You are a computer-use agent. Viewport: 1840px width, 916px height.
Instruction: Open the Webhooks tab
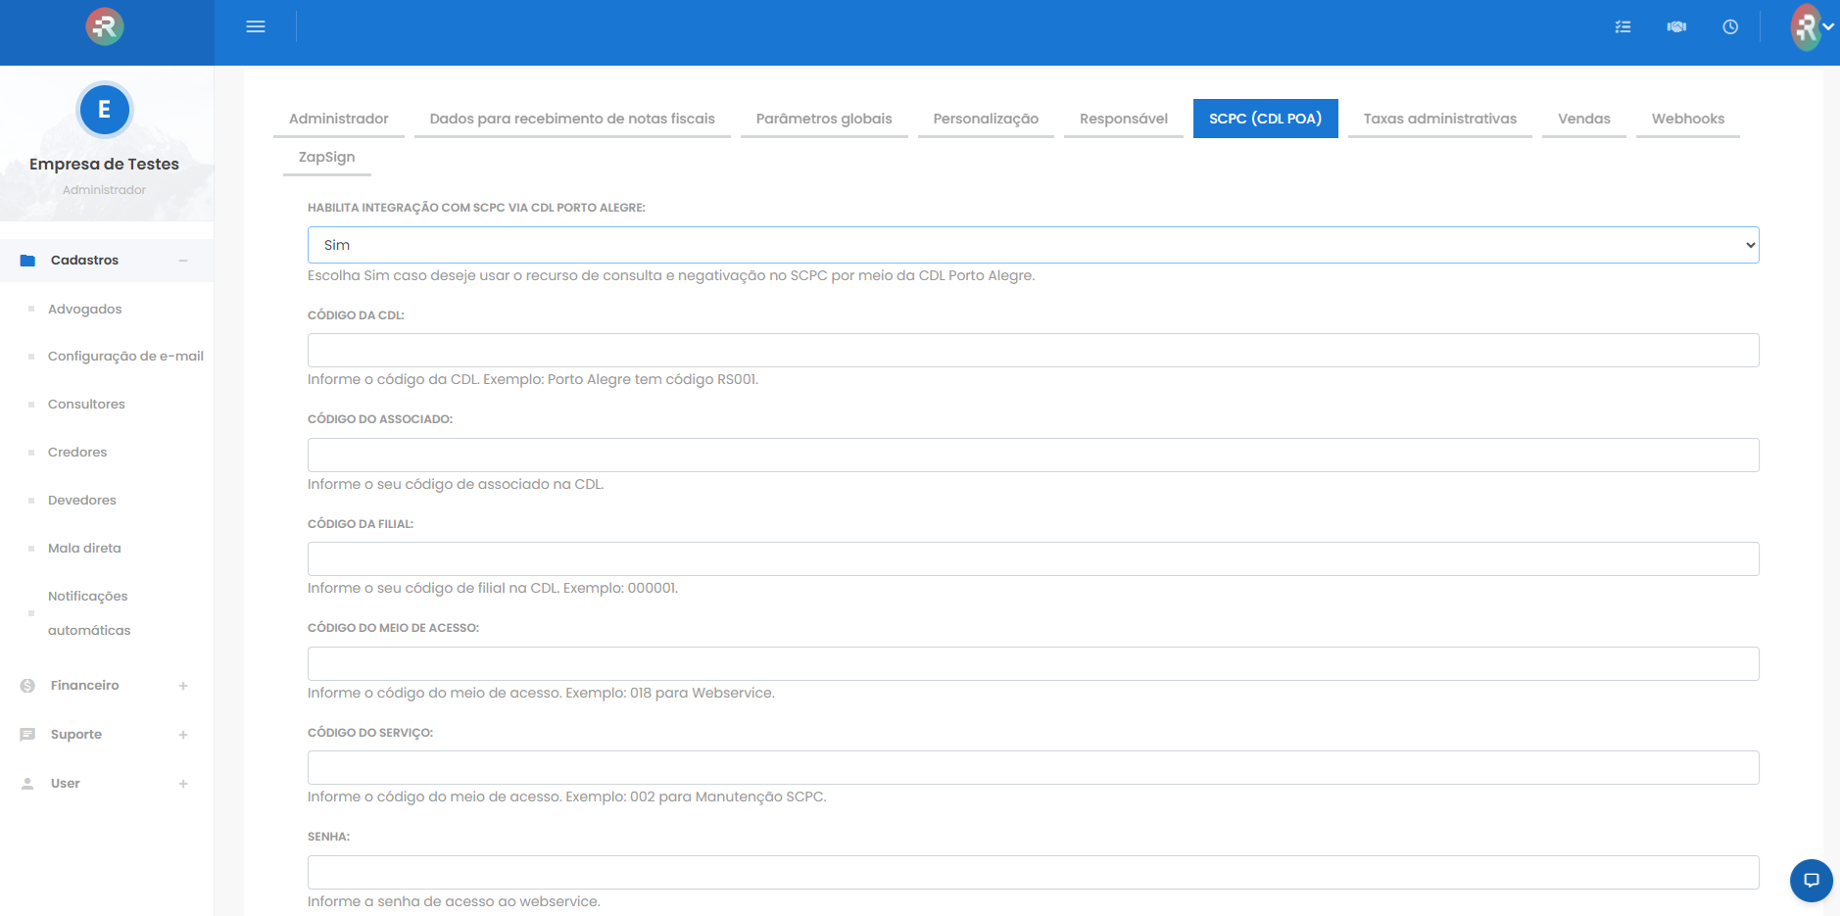tap(1687, 119)
